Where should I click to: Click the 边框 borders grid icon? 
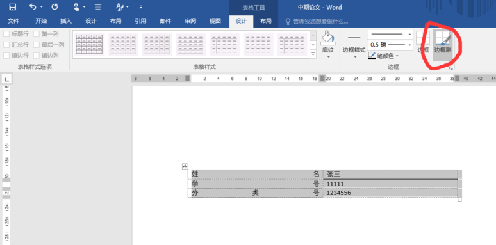click(x=423, y=42)
